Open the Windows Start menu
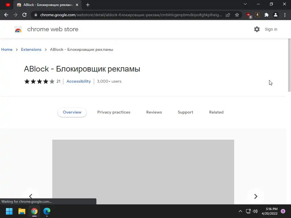Image resolution: width=291 pixels, height=218 pixels. [x=9, y=211]
